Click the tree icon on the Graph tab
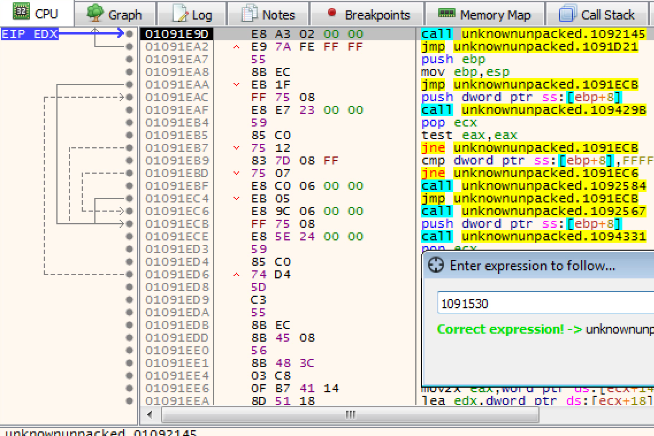The width and height of the screenshot is (654, 436). (x=95, y=13)
